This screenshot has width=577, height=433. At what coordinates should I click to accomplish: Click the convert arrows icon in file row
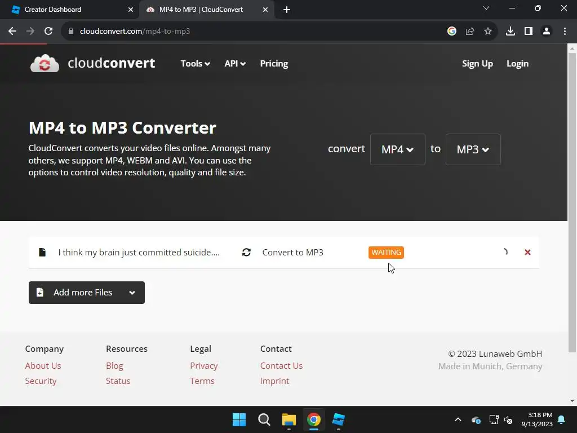[x=247, y=252]
